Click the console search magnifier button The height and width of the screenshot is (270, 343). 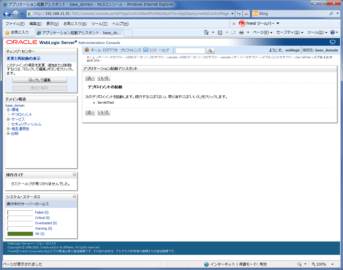coord(210,50)
